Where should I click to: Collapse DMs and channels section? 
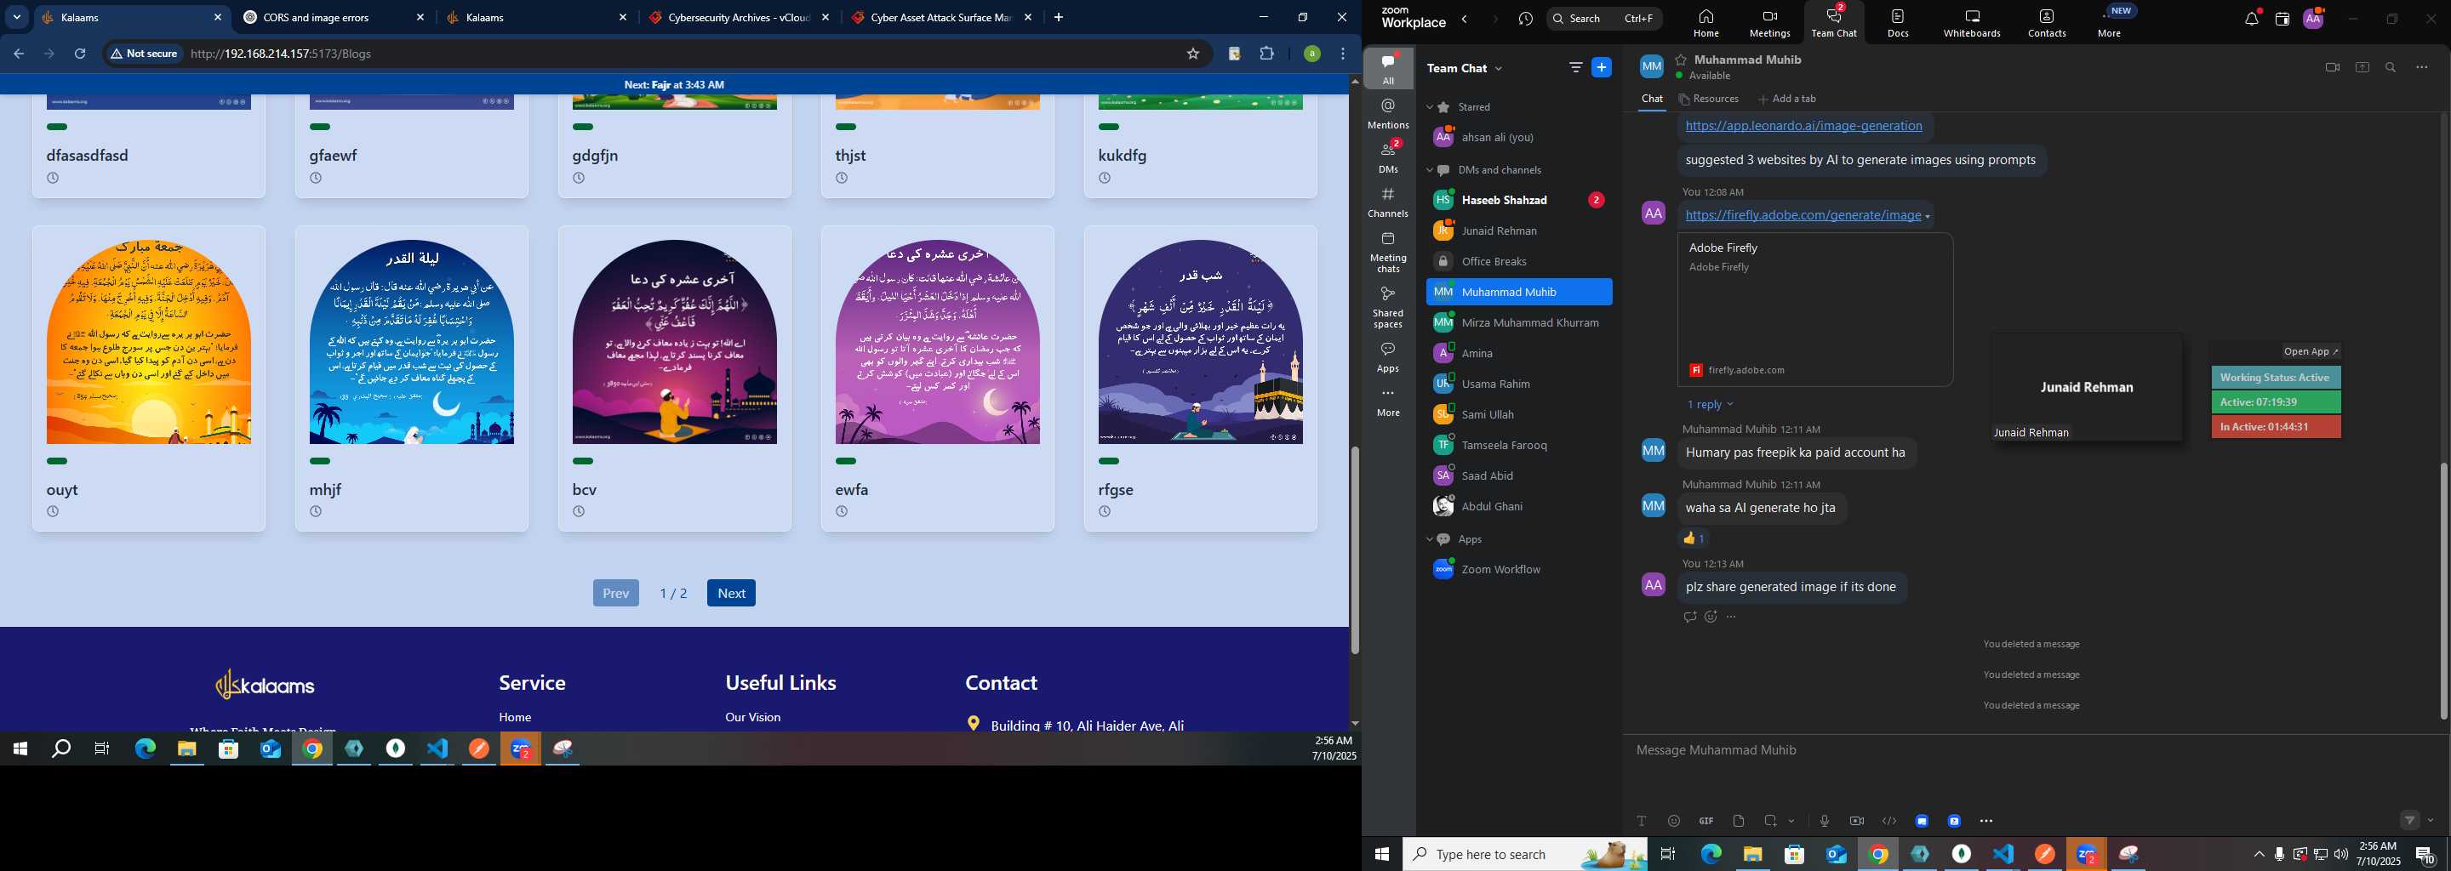[x=1430, y=170]
